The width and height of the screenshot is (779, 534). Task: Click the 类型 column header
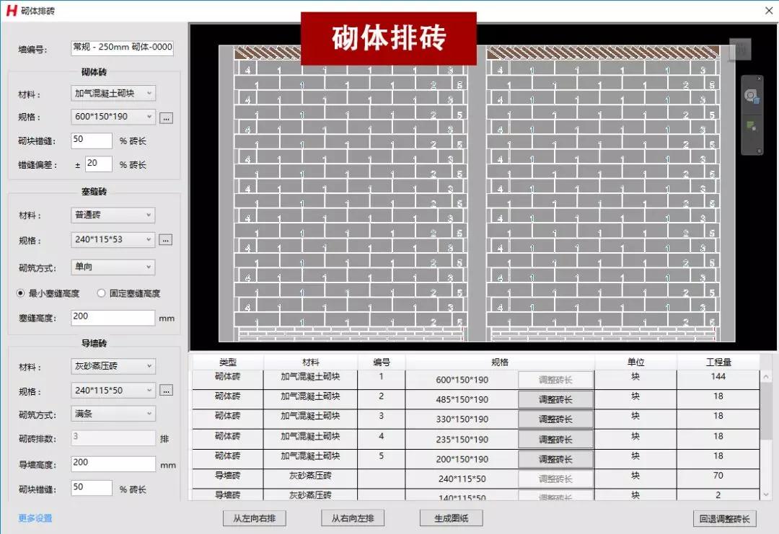tap(228, 362)
